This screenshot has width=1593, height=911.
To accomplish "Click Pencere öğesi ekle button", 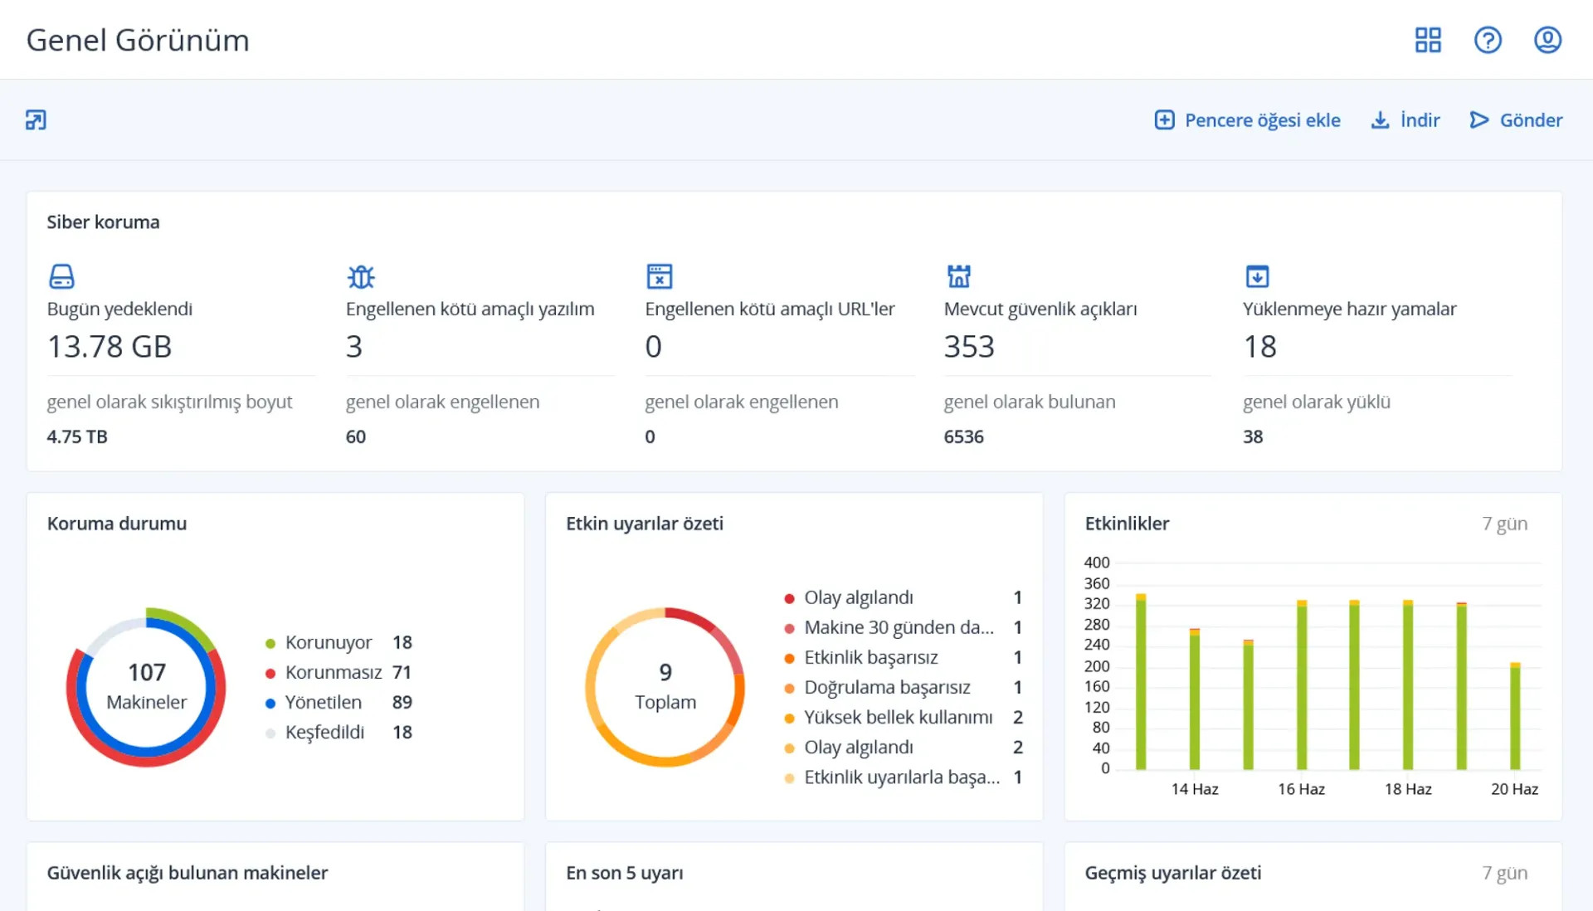I will pos(1247,120).
